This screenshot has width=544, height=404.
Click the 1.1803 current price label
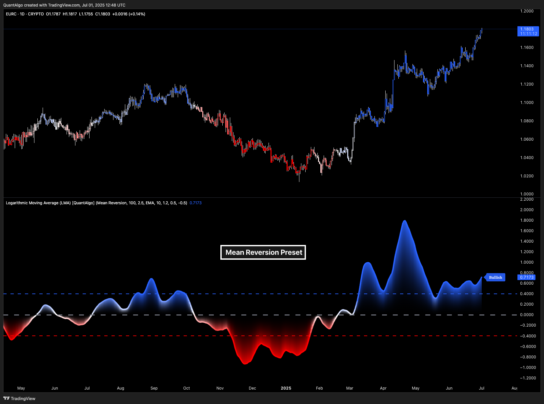(528, 31)
